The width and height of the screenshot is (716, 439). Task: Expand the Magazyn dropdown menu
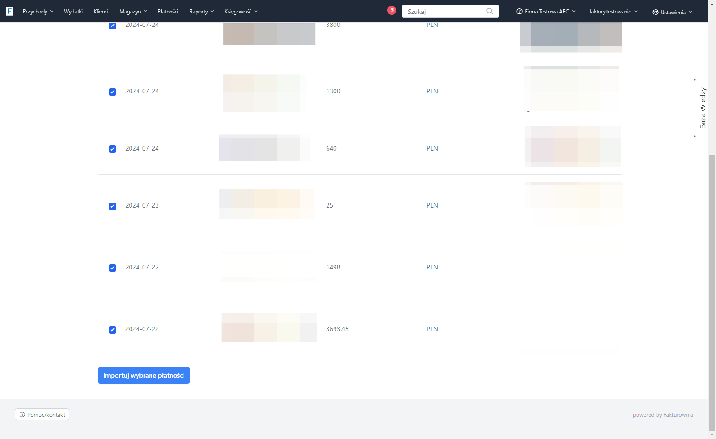point(133,11)
